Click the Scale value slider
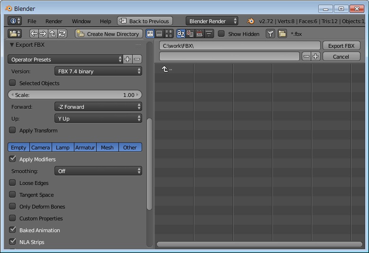 (x=75, y=95)
